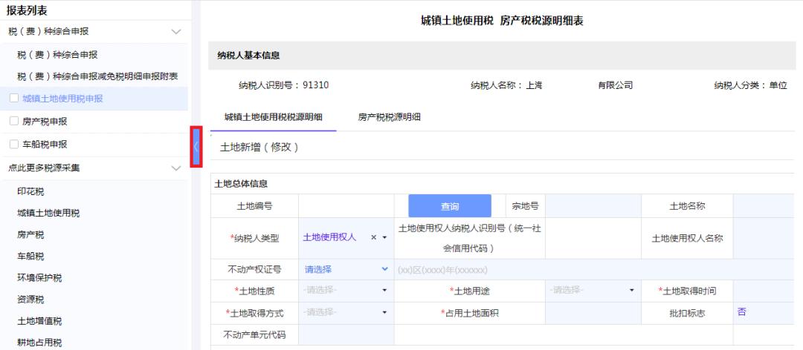Viewport: 803px width, 350px height.
Task: Switch to the 房产税税源明细 tab
Action: pyautogui.click(x=389, y=117)
